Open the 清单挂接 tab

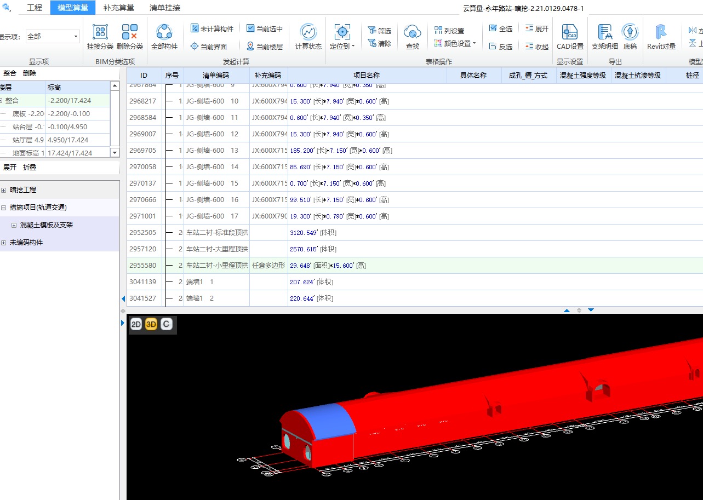coord(165,8)
